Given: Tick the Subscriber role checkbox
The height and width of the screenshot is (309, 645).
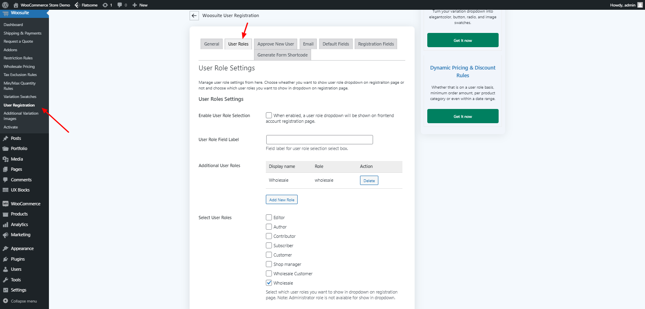Looking at the screenshot, I should 269,246.
